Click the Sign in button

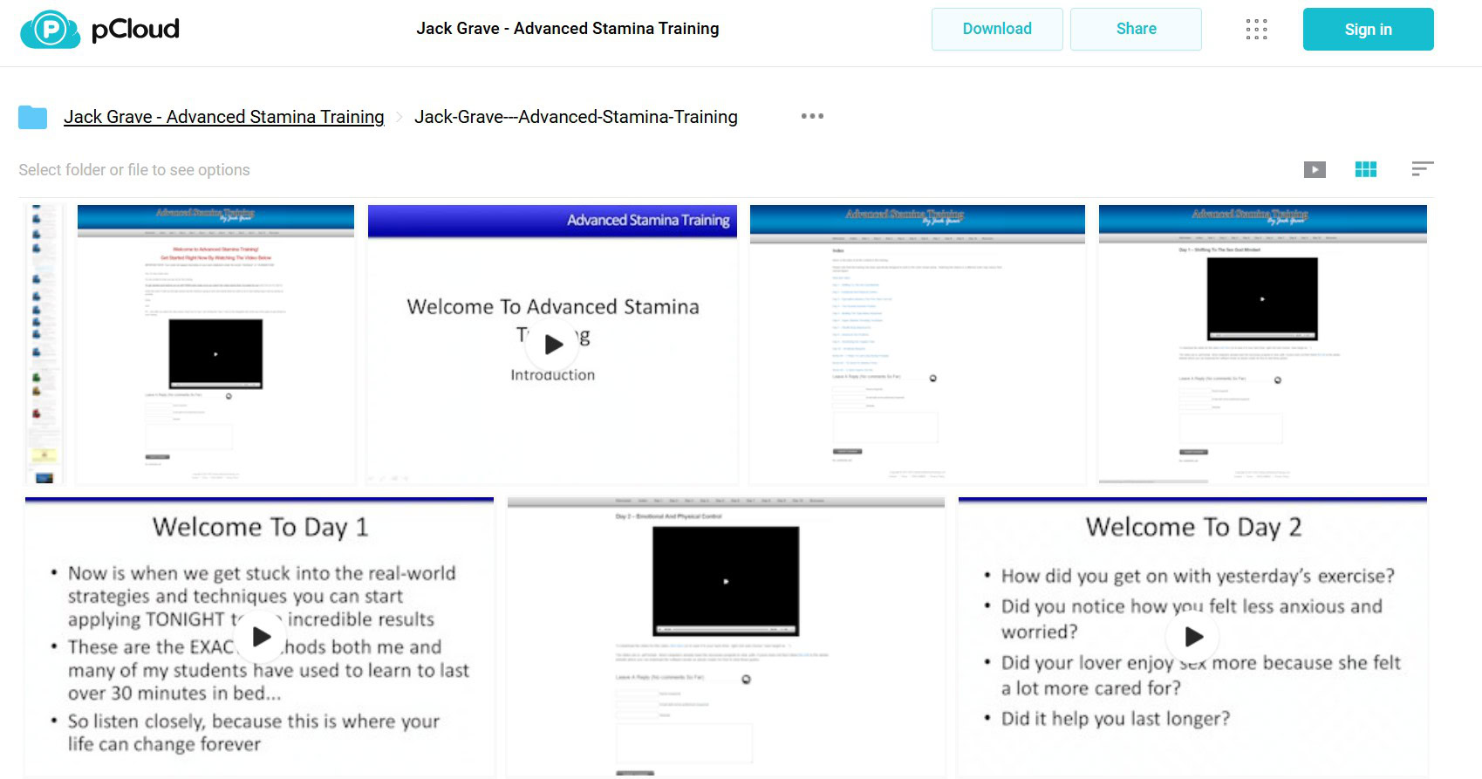(1368, 29)
